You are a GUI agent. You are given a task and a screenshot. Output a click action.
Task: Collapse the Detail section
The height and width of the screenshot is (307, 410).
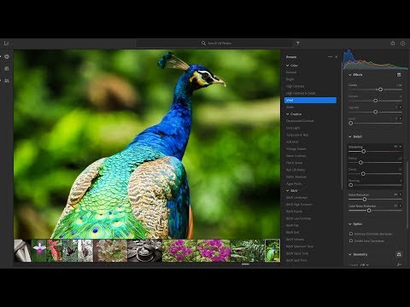coord(350,136)
